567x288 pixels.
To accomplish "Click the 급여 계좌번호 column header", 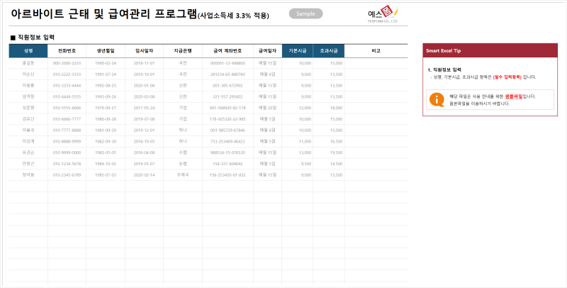I will click(228, 51).
